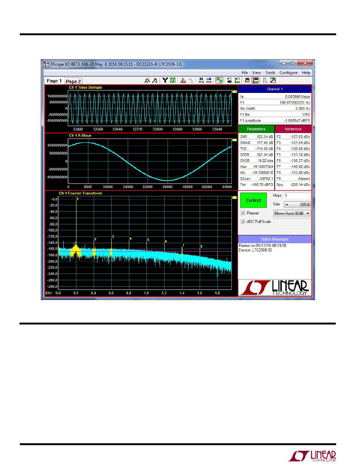Click fundamental marker 1 in Fourier Transform
Image resolution: width=356 pixels, height=465 pixels.
click(x=77, y=199)
